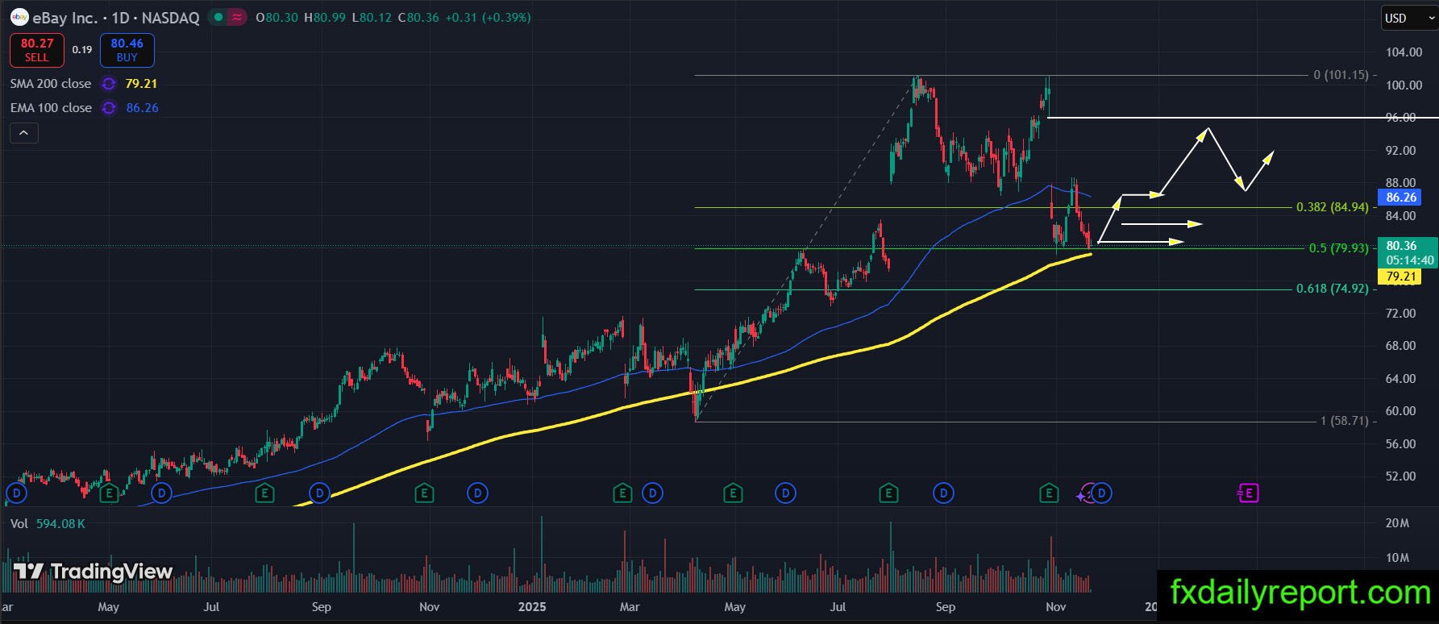1439x624 pixels.
Task: Click the 60.00 price scale value
Action: (x=1401, y=411)
